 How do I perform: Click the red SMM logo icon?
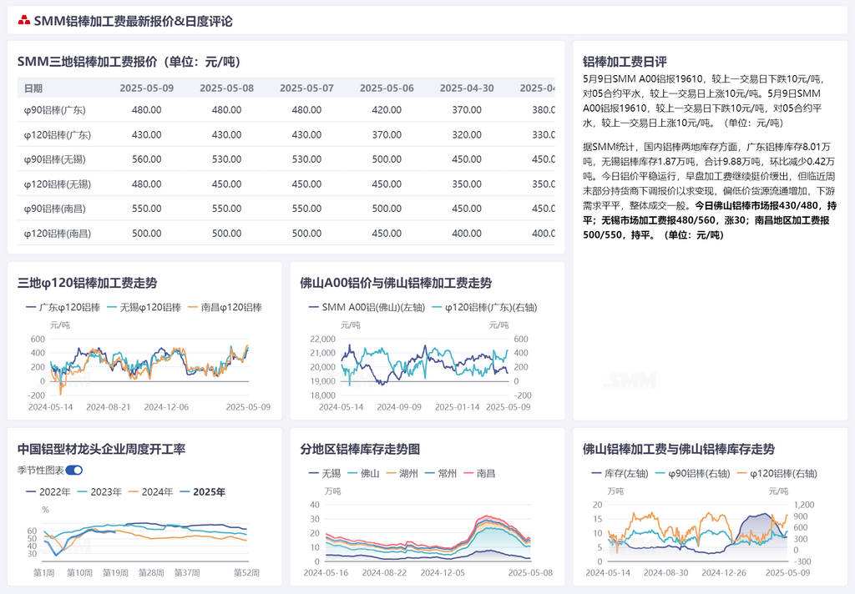(x=23, y=21)
